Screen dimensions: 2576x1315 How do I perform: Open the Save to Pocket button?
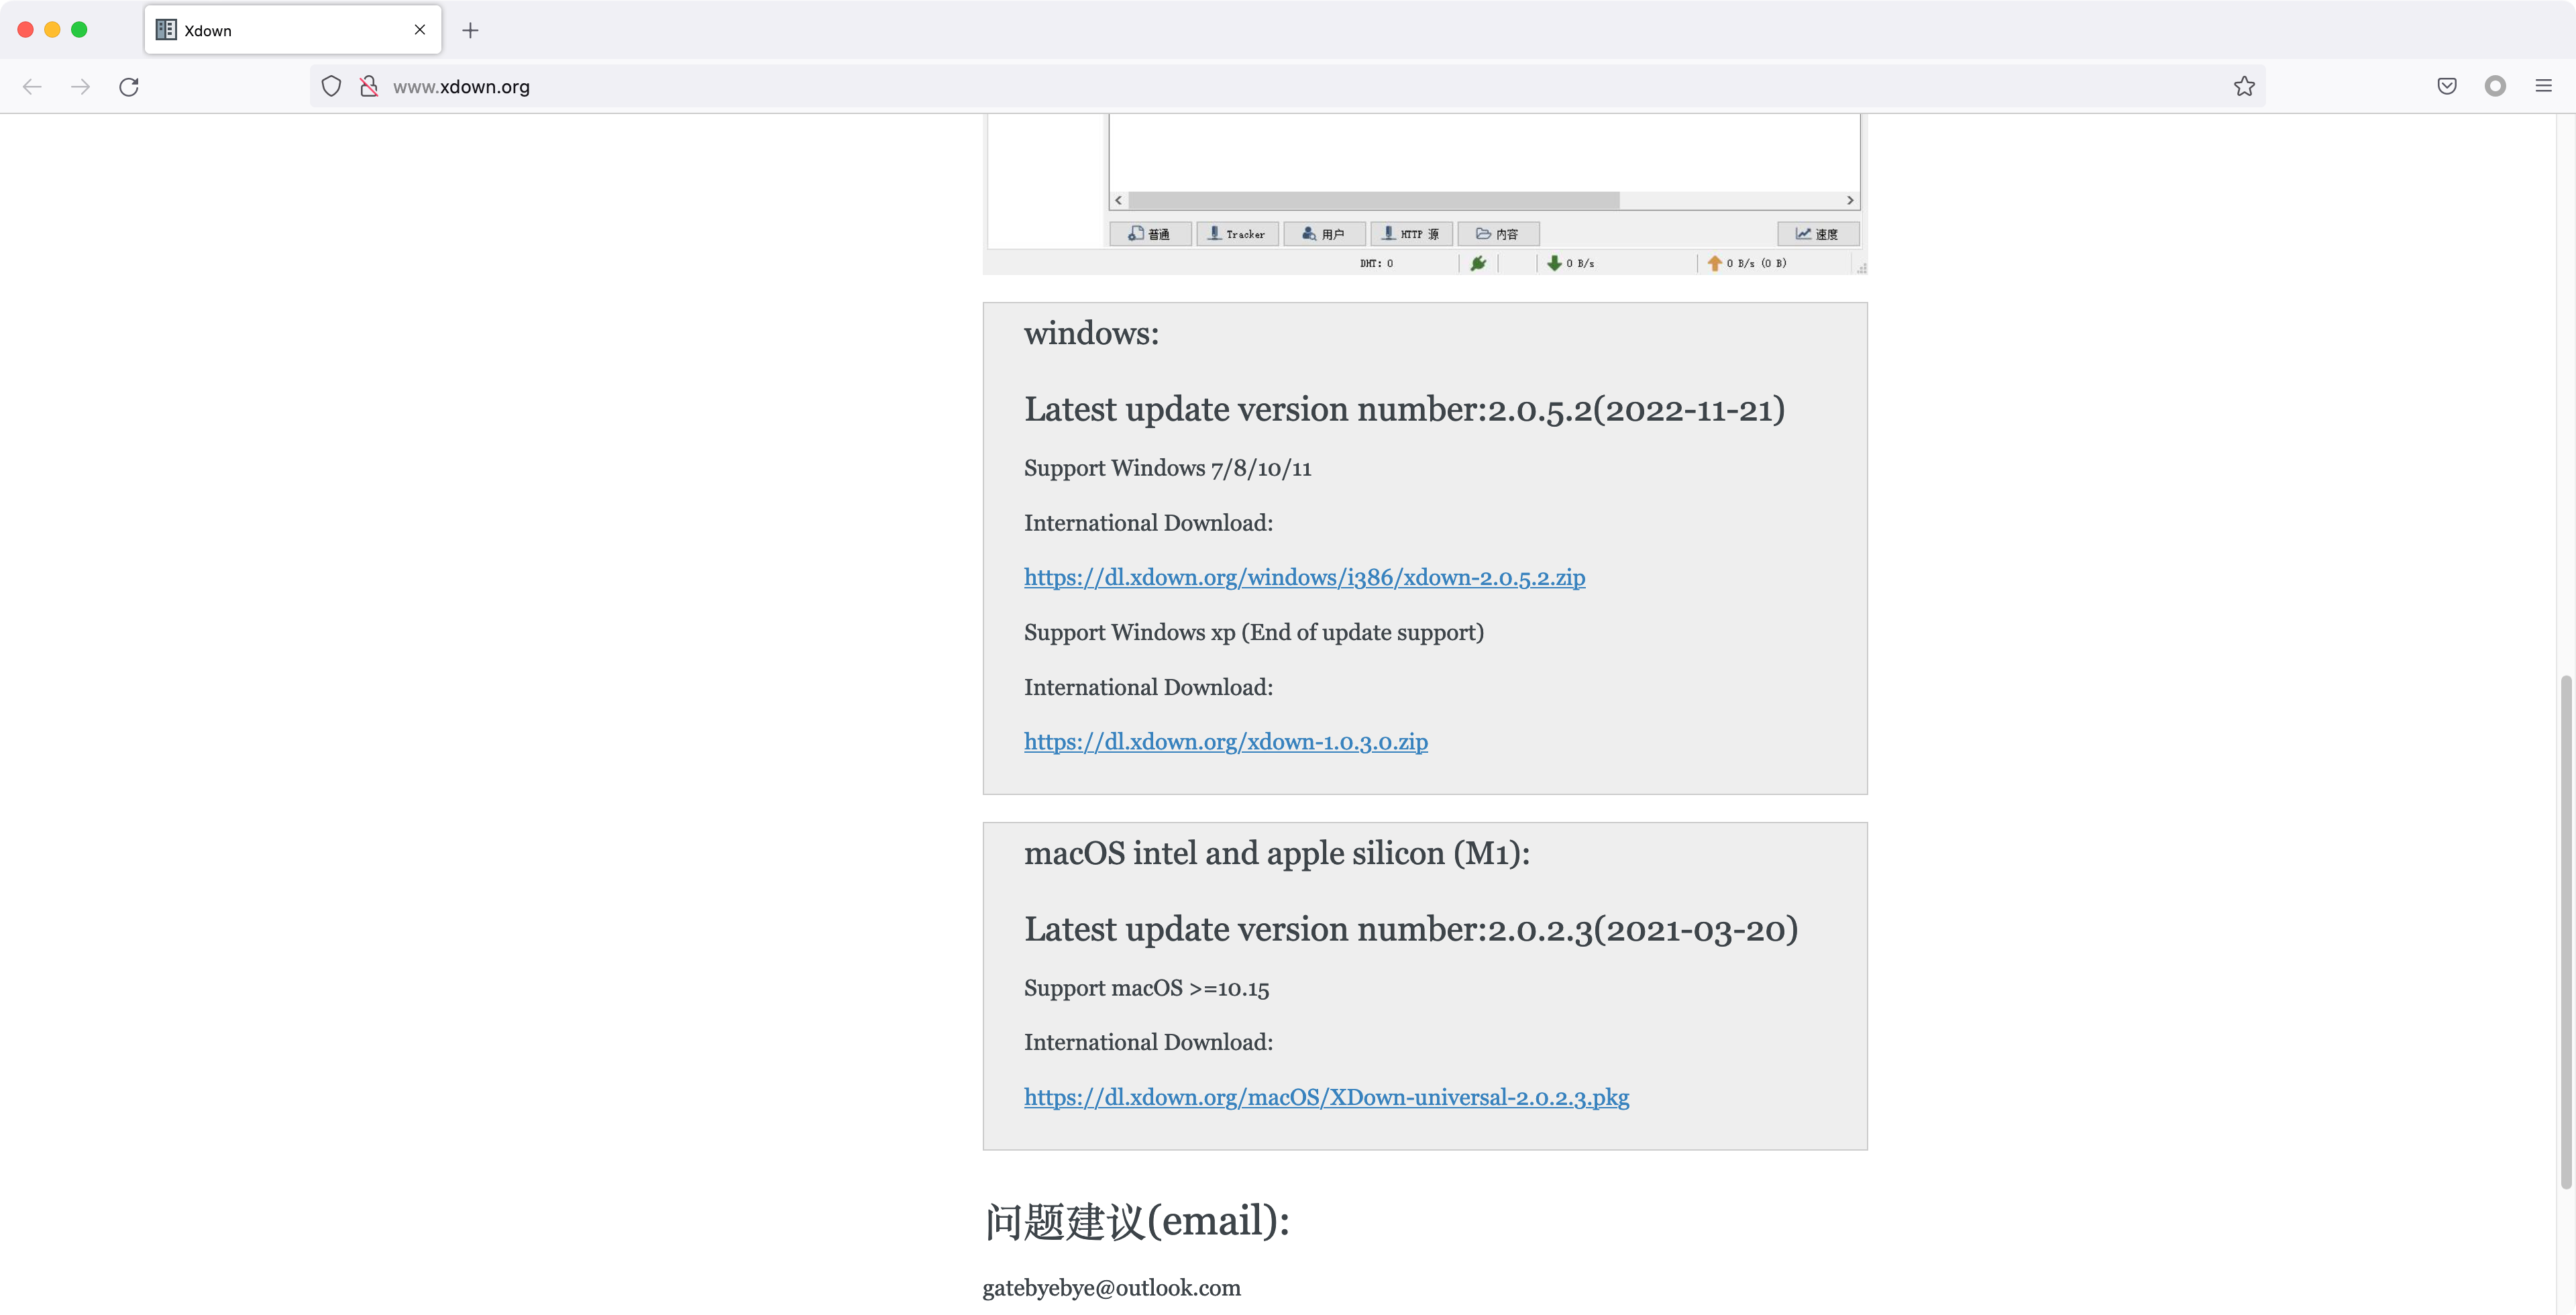2447,87
